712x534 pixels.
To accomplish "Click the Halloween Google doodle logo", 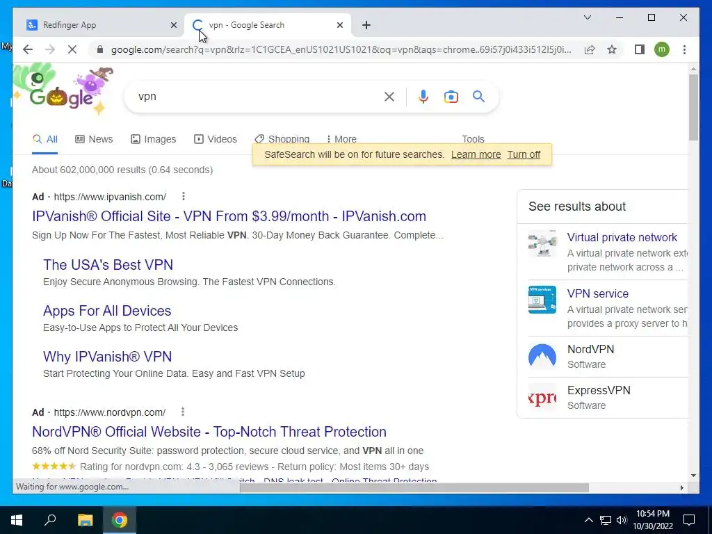I will coord(62,90).
